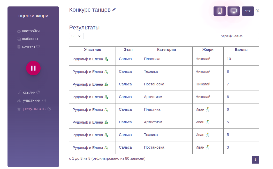Click score 3 in Иван Постановка row
The width and height of the screenshot is (273, 169).
228,148
